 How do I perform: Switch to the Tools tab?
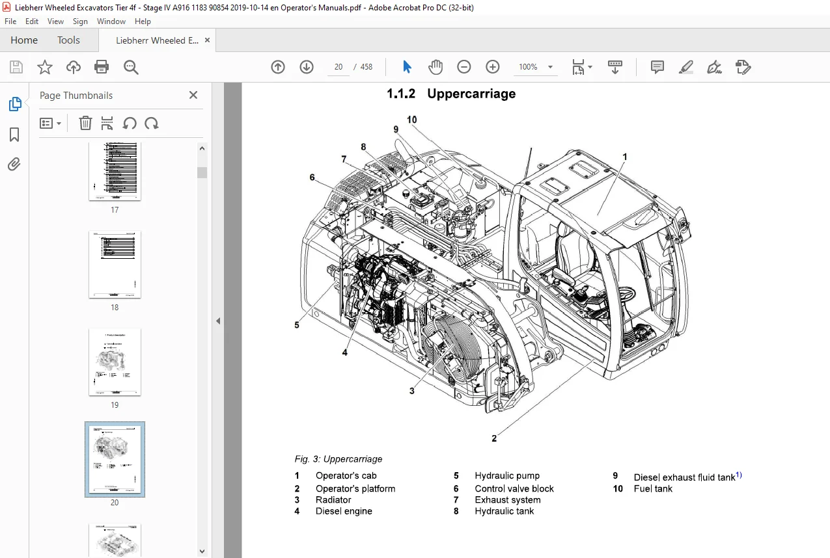tap(68, 40)
